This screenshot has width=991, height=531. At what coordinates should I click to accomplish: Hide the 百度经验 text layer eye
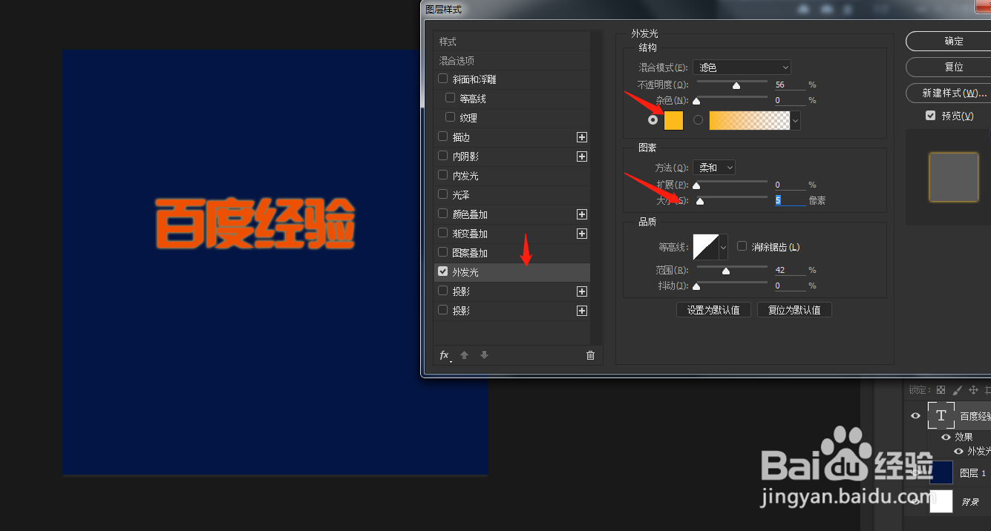pos(916,416)
